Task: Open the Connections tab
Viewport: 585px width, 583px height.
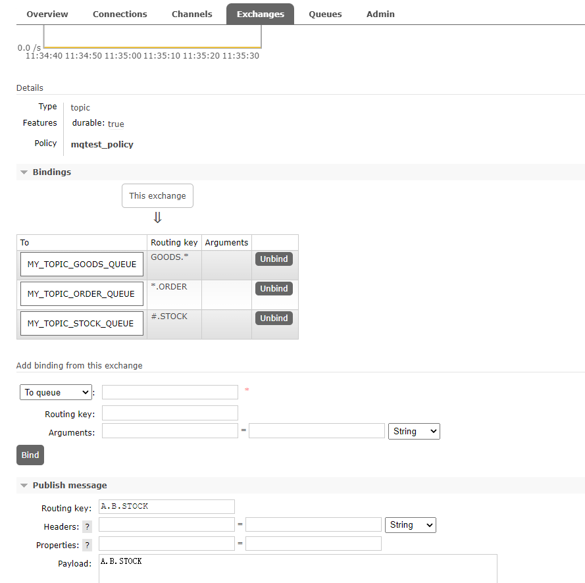Action: (120, 14)
